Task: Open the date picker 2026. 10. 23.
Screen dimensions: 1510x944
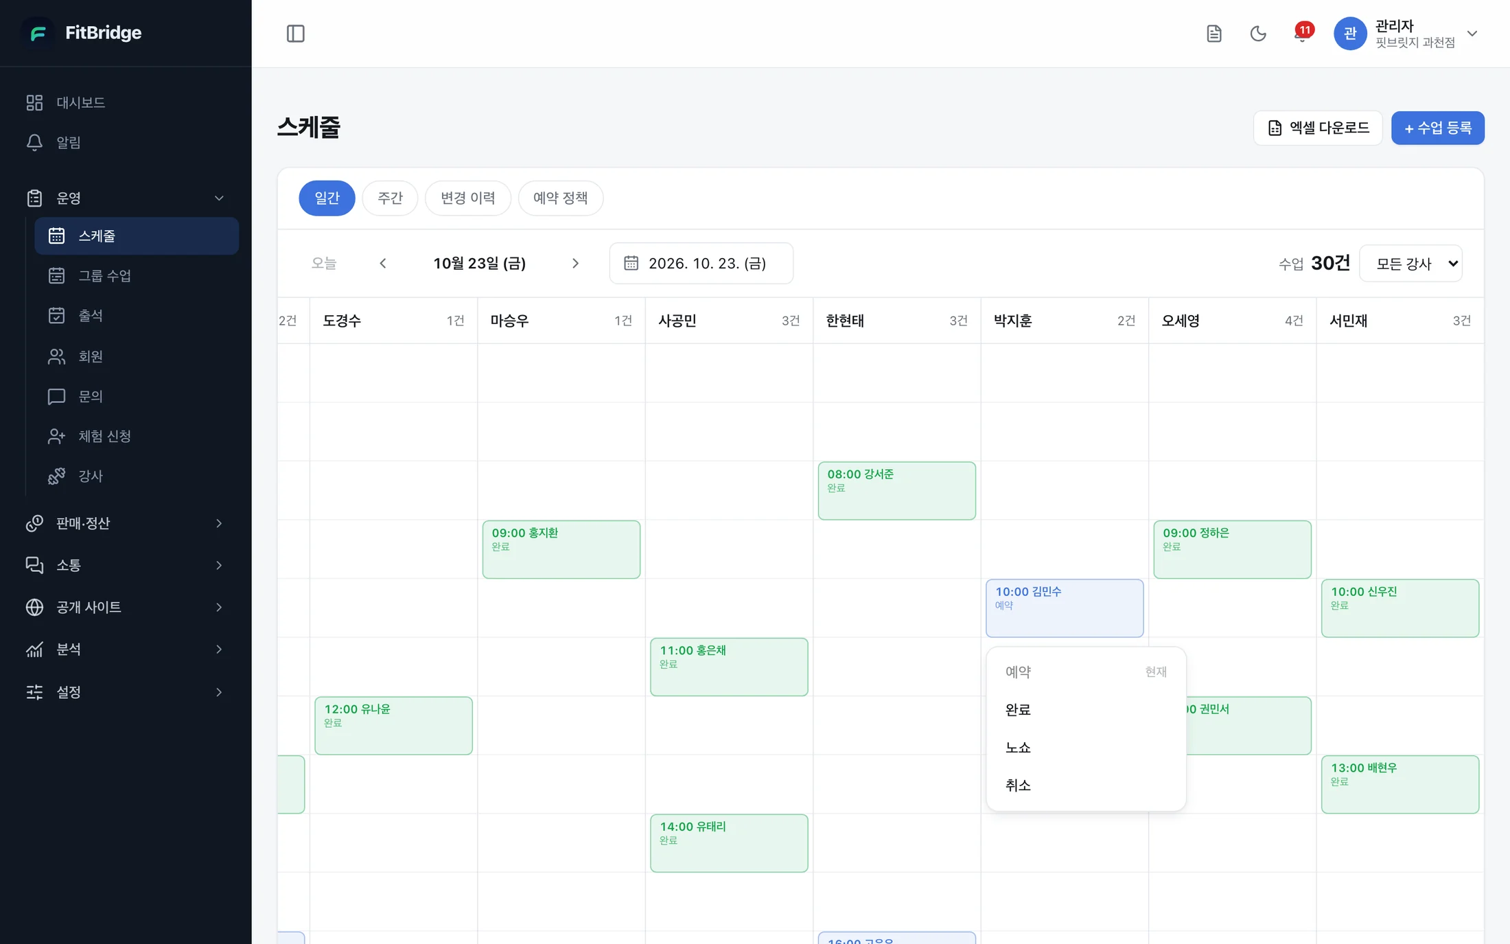Action: tap(701, 263)
